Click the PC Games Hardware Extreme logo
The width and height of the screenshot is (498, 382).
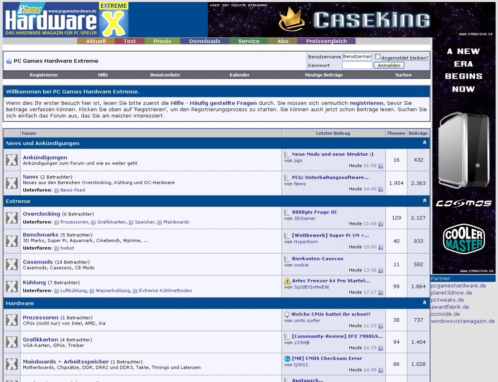[66, 20]
